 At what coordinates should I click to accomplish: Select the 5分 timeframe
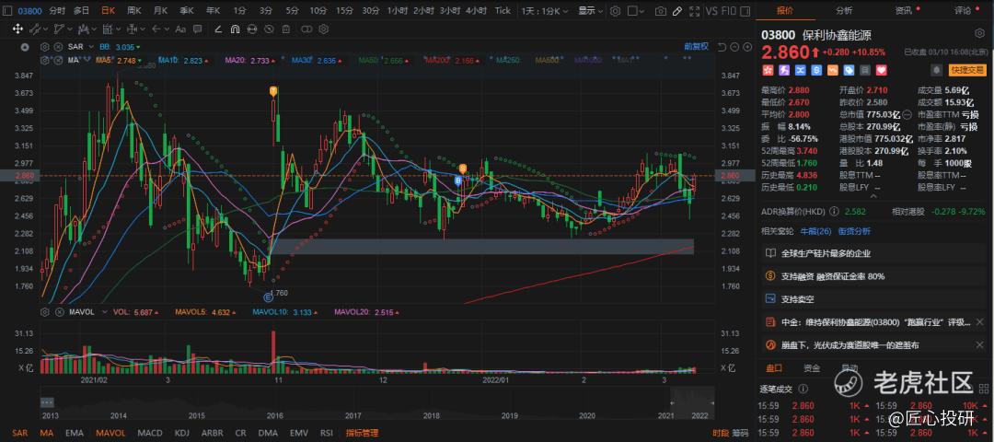pos(292,11)
